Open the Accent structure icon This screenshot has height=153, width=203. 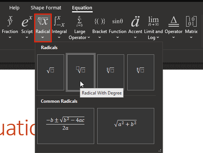click(x=135, y=21)
